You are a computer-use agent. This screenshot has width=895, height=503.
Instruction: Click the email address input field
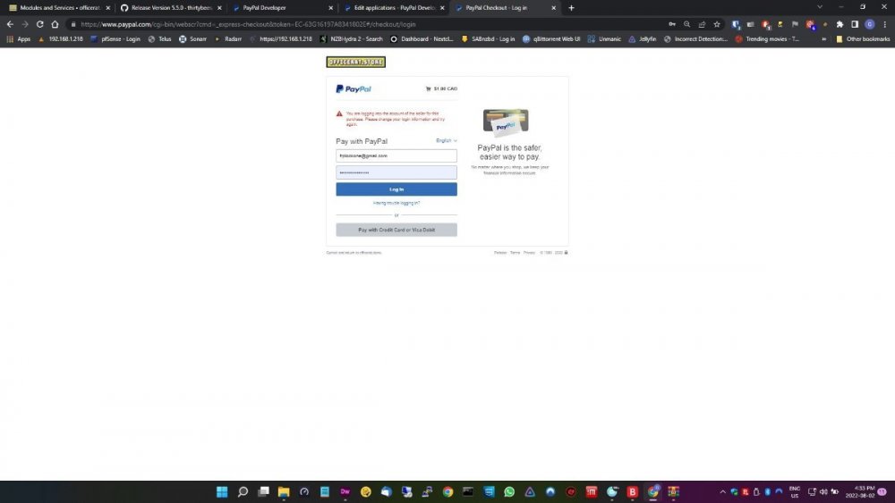396,155
